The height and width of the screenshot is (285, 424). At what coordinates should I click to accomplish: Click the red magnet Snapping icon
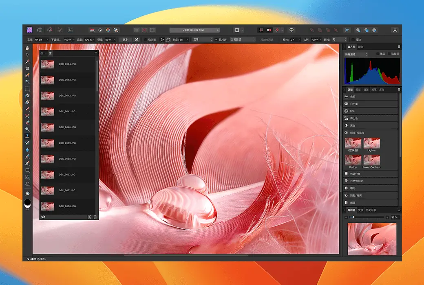point(277,30)
